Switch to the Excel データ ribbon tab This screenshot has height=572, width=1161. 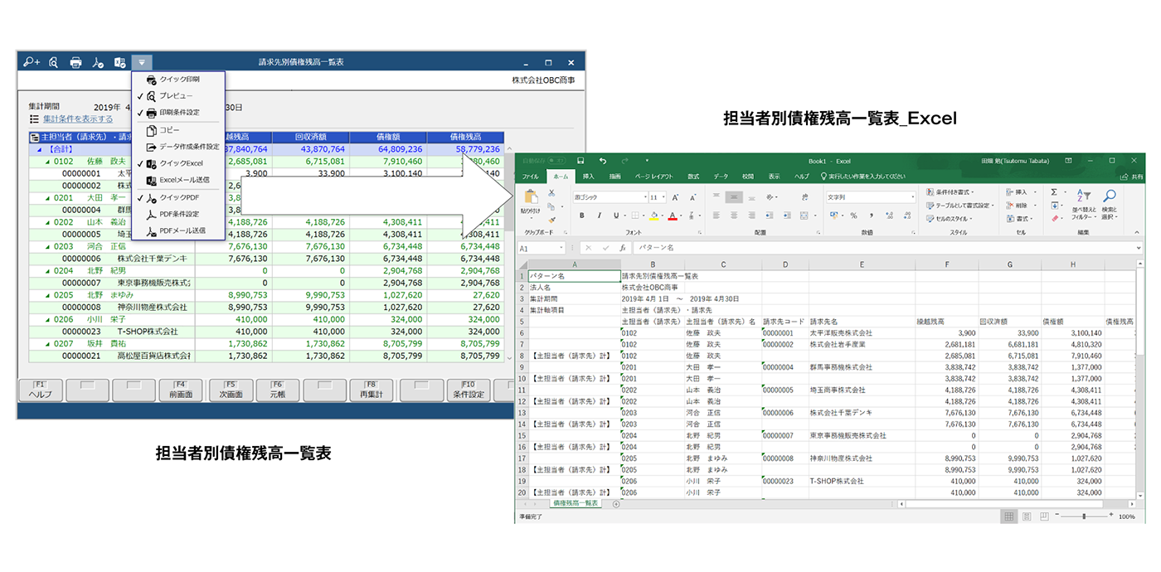click(721, 177)
